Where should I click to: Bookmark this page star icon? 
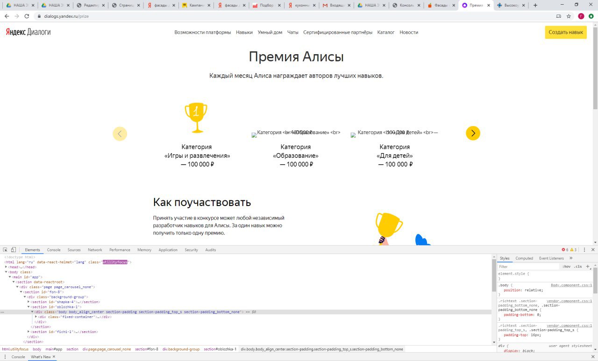569,16
